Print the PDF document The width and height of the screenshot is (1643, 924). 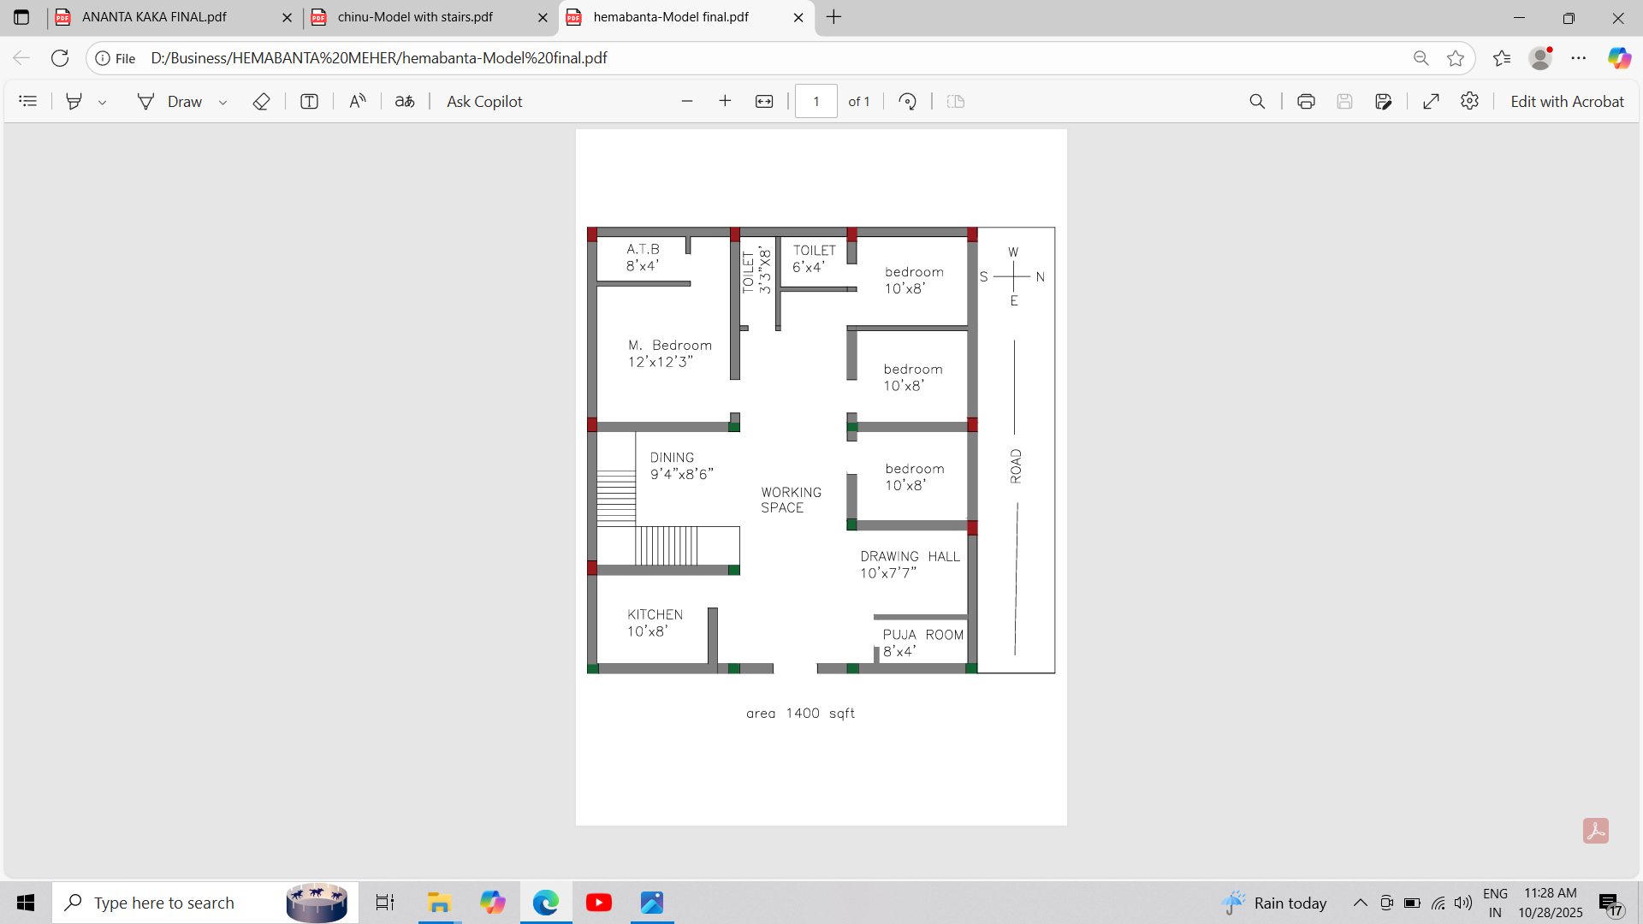[1306, 101]
